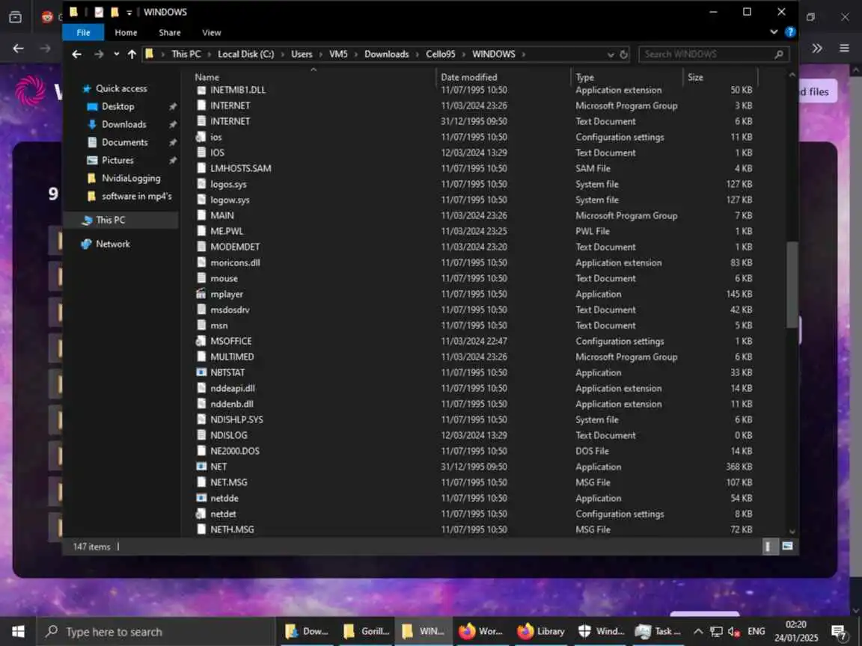Open NvidiaLogging folder in sidebar
This screenshot has width=862, height=646.
tap(131, 178)
